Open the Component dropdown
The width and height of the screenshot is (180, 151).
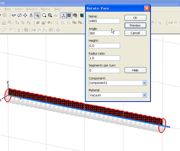click(x=144, y=83)
